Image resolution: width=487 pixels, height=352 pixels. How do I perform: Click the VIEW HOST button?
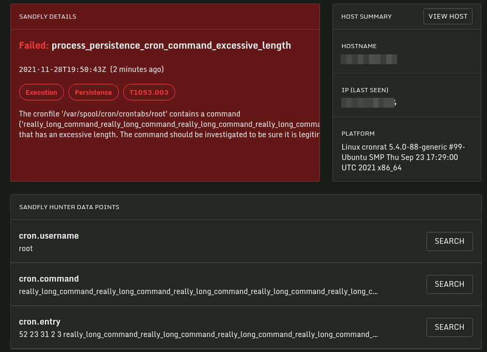click(x=448, y=17)
